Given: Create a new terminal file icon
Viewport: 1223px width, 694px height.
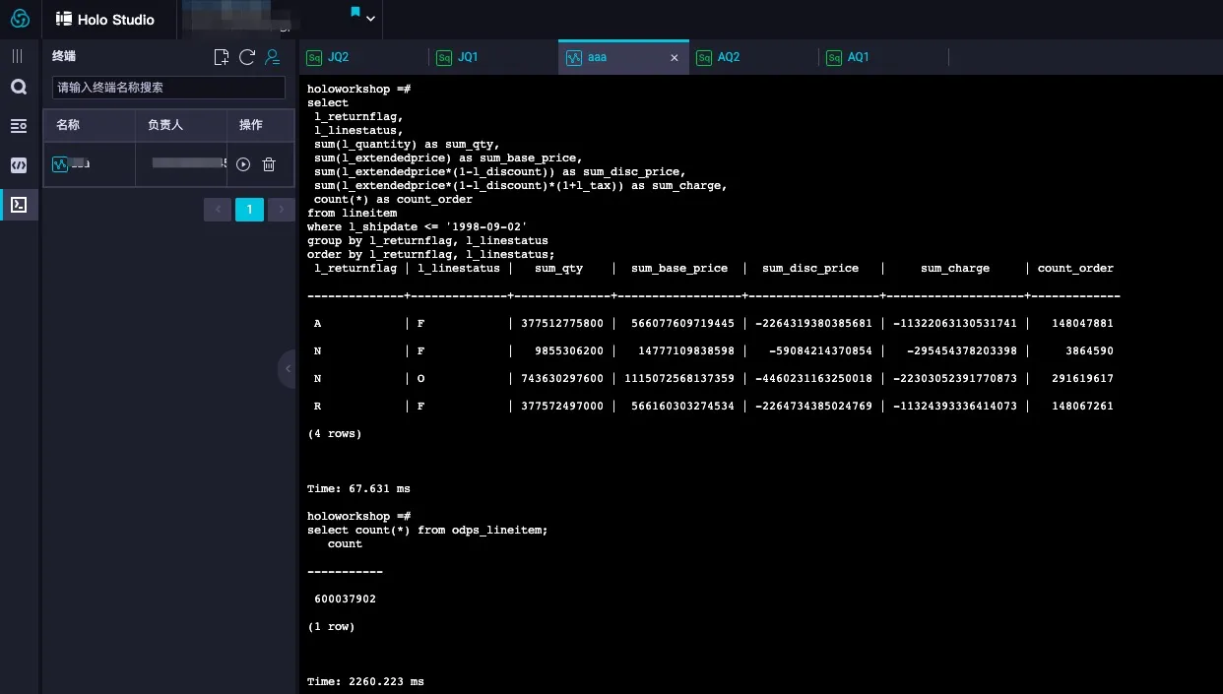Looking at the screenshot, I should 222,57.
